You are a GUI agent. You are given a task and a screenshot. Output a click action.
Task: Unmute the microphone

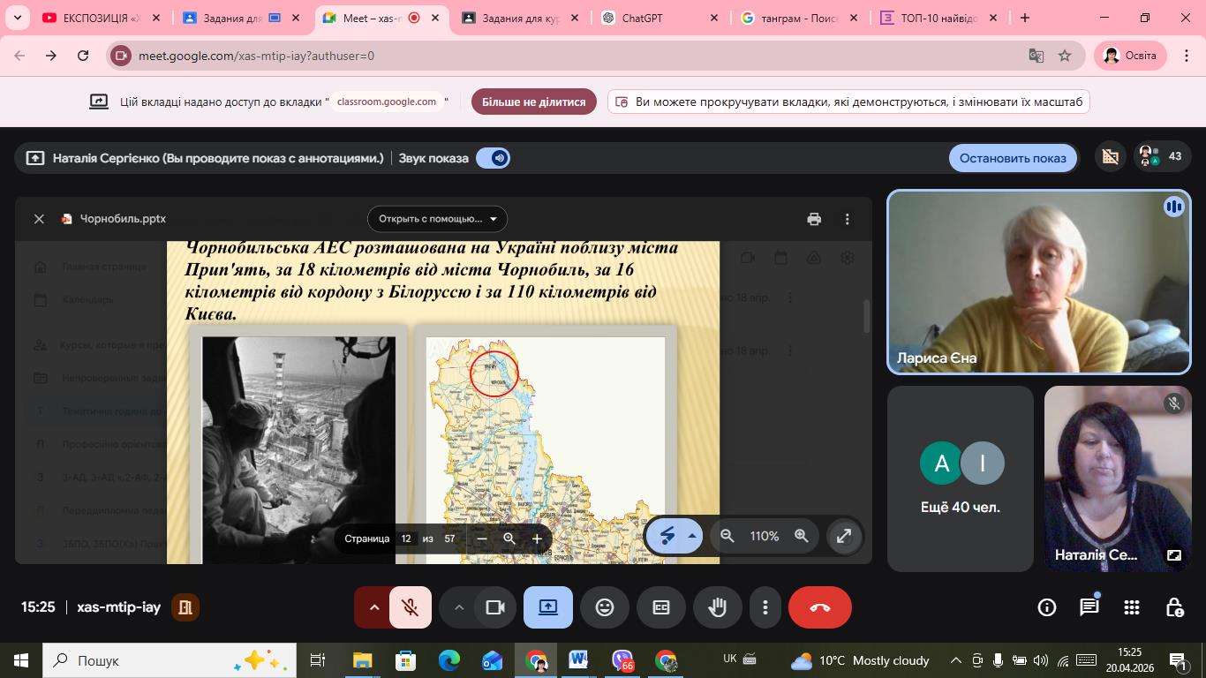pos(410,607)
